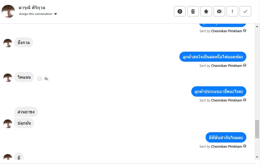Star this conversation as follow up
Screen dimensions: 260x165
coord(206,11)
